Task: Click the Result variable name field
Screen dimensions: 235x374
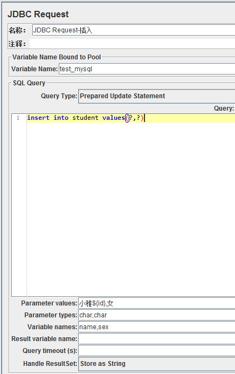Action: pyautogui.click(x=157, y=339)
